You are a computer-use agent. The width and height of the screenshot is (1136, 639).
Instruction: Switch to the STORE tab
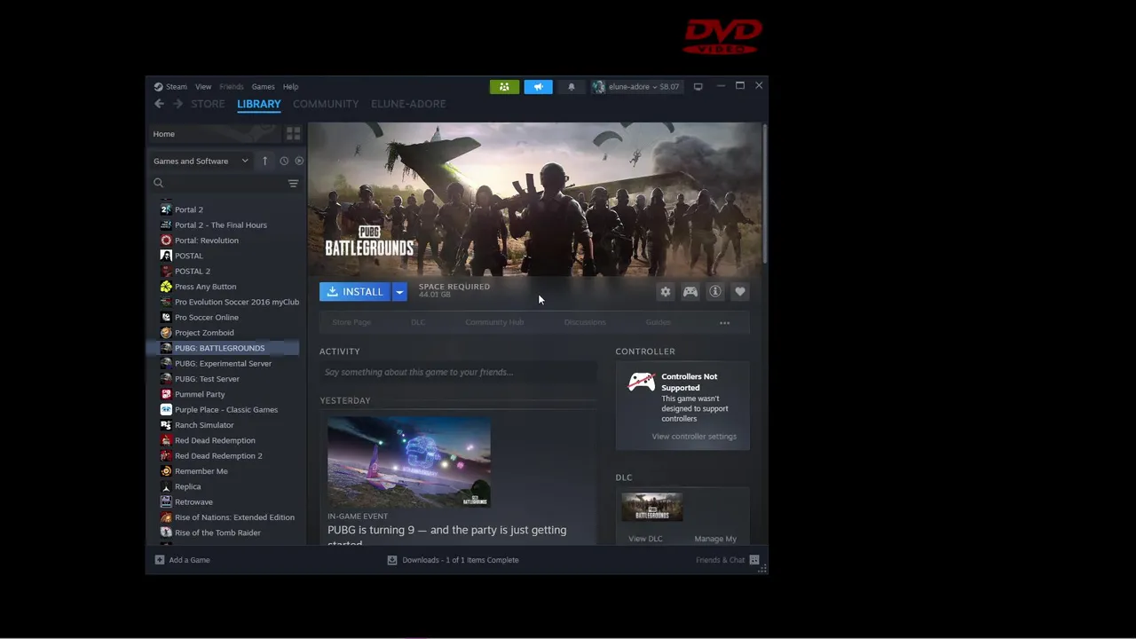pos(209,104)
